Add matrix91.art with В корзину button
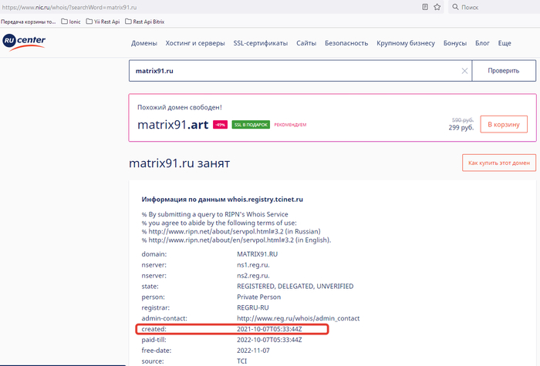The height and width of the screenshot is (366, 540). [504, 124]
